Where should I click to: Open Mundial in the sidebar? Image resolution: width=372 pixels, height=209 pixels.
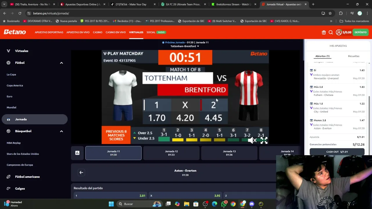click(x=12, y=107)
